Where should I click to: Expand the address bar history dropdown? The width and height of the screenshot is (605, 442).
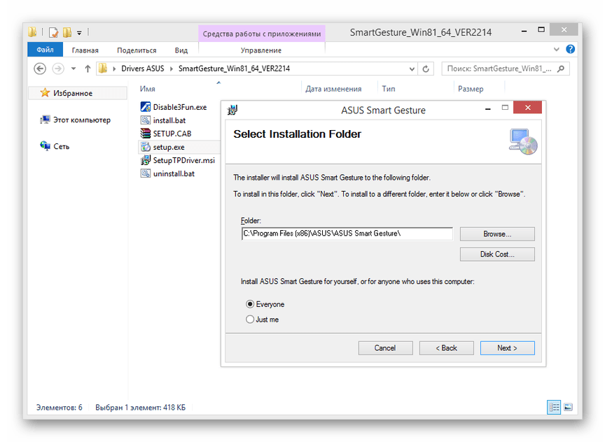(x=411, y=69)
